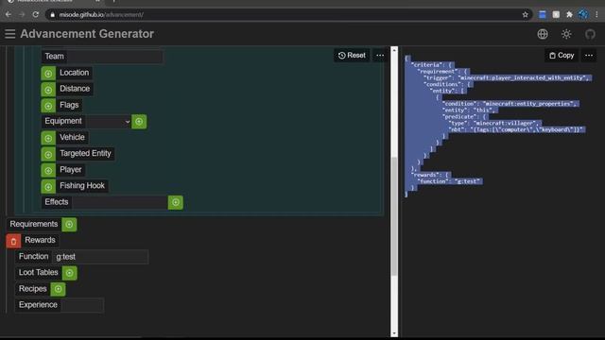
Task: Click the scrollbar up arrow
Action: point(394,50)
